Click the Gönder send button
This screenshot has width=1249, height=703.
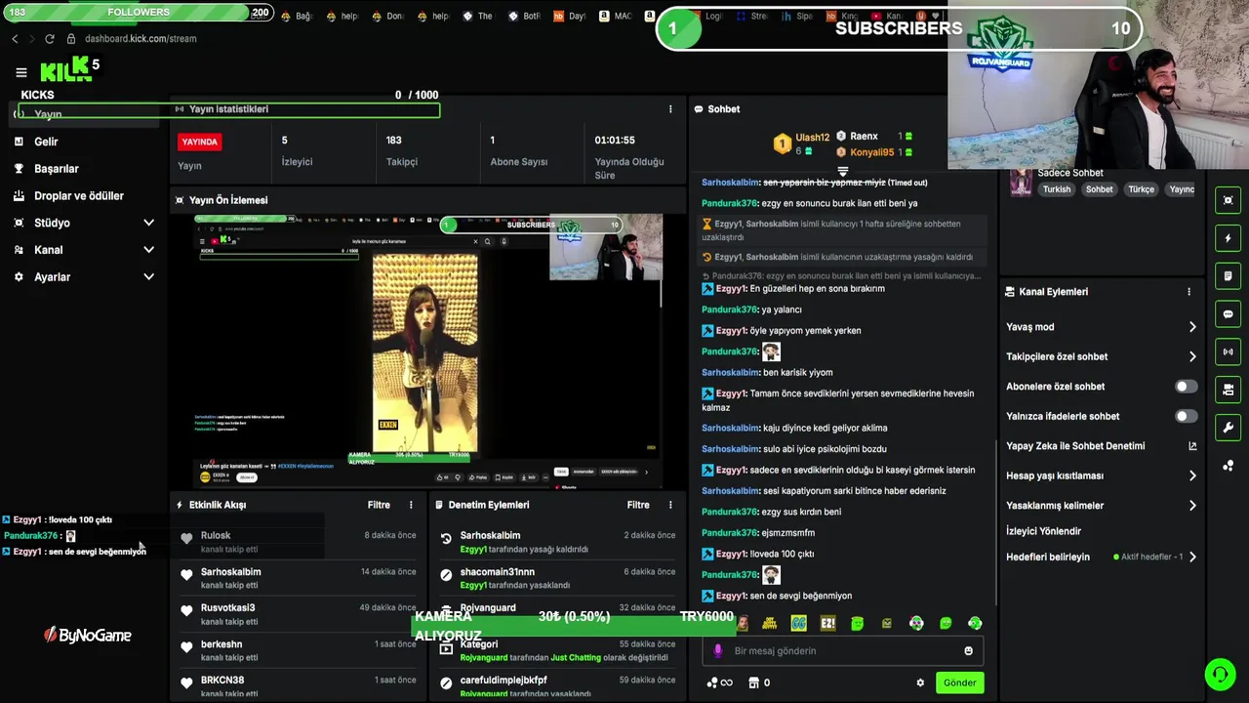(959, 682)
